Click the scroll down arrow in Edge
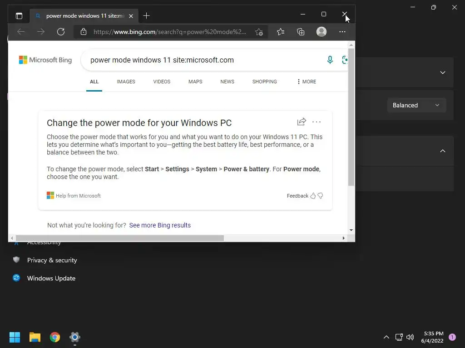 tap(351, 230)
